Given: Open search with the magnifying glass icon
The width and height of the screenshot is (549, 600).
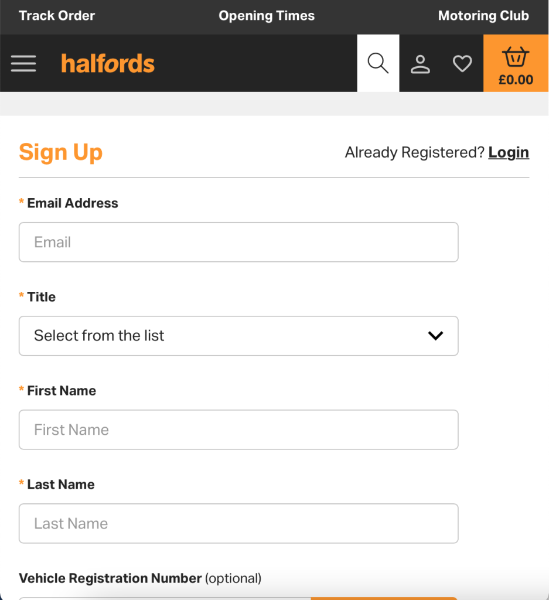Looking at the screenshot, I should pos(378,63).
